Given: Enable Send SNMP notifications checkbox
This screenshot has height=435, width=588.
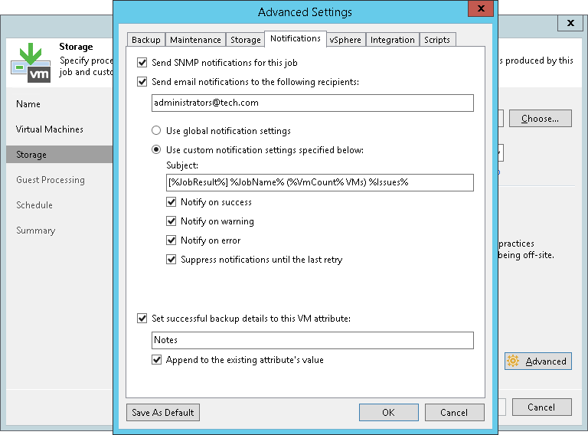Looking at the screenshot, I should coord(142,63).
